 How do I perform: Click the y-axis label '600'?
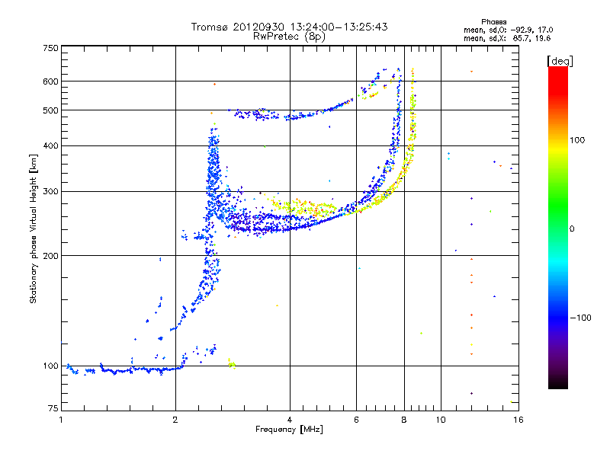point(50,81)
